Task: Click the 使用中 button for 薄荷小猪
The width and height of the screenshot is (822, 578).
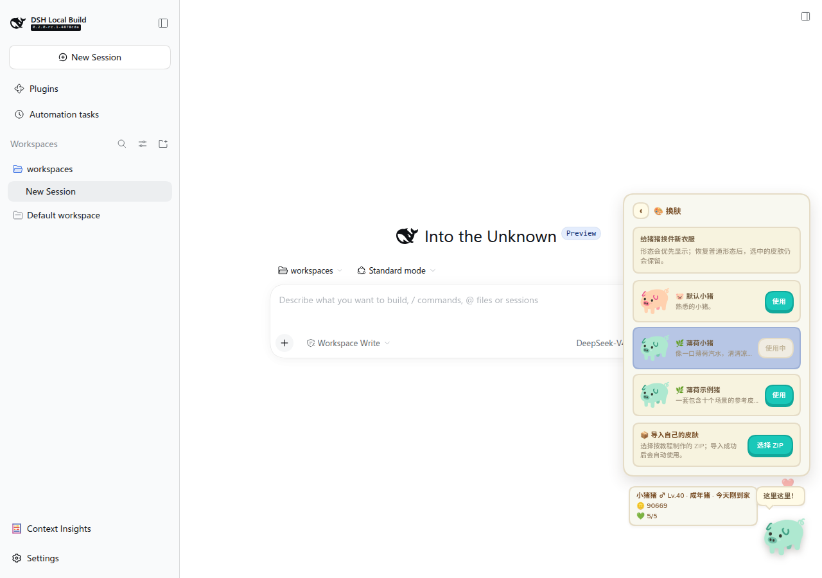Action: point(776,348)
